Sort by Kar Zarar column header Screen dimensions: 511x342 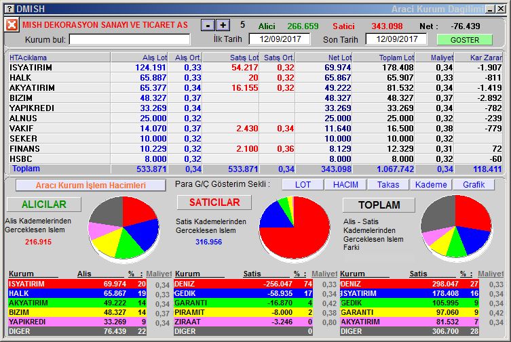478,58
